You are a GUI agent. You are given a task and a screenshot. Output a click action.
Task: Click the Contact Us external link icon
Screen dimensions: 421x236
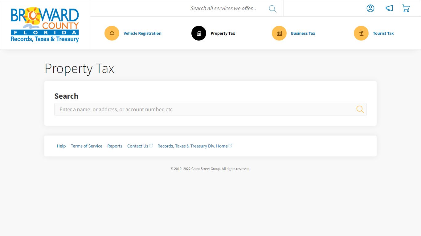pos(151,146)
